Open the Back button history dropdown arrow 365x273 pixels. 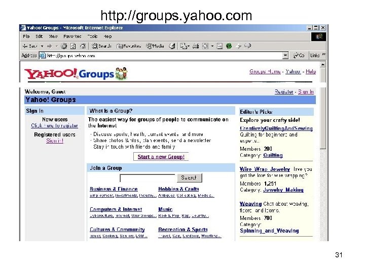pyautogui.click(x=42, y=46)
